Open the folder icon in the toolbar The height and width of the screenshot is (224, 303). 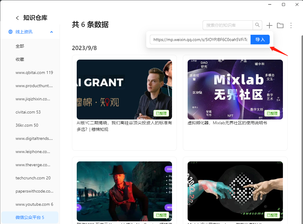pos(280,25)
